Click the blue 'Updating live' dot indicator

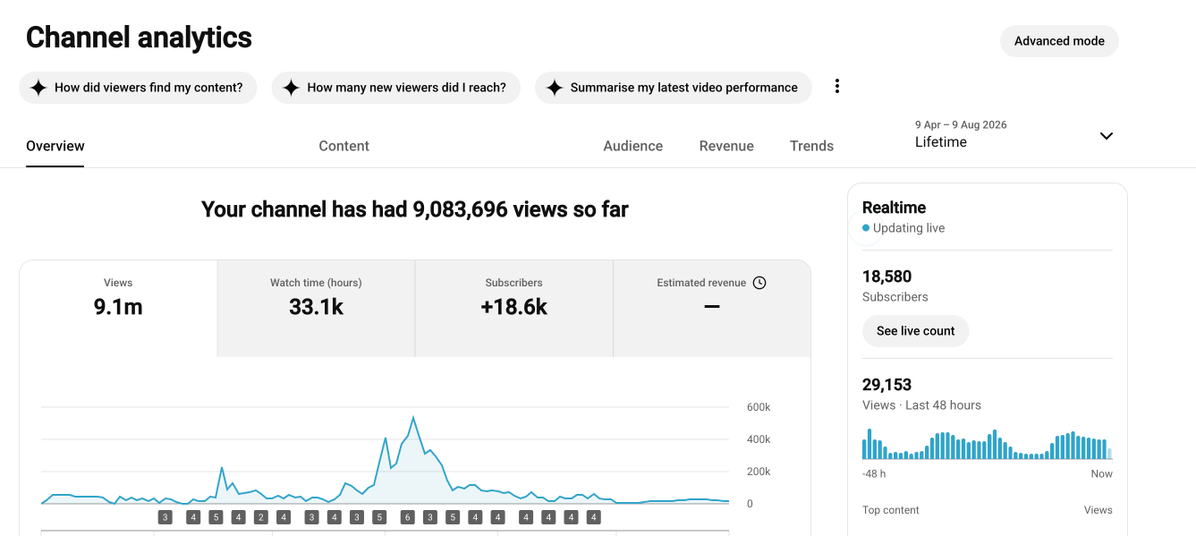pos(866,228)
